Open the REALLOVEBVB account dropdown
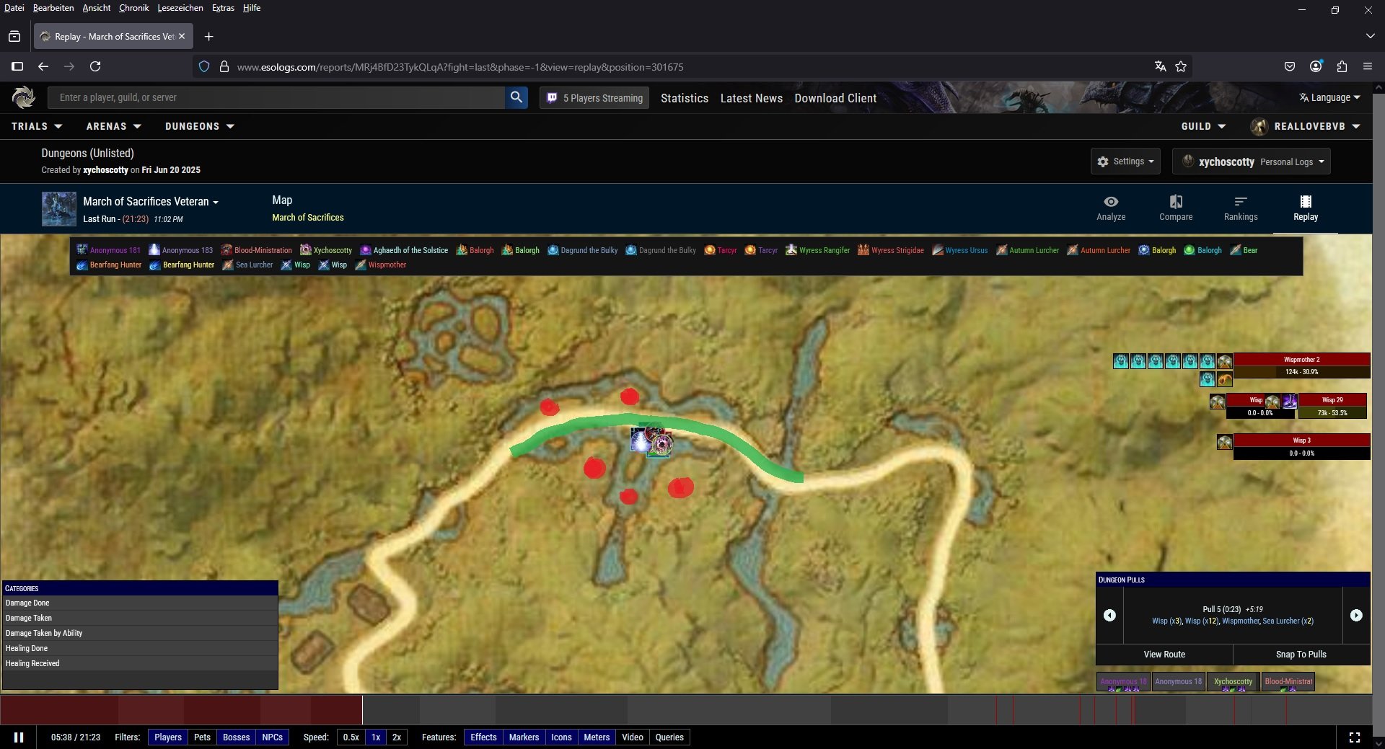This screenshot has height=749, width=1385. tap(1306, 126)
